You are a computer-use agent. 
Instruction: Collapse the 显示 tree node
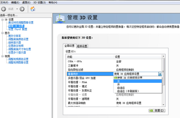[2, 33]
